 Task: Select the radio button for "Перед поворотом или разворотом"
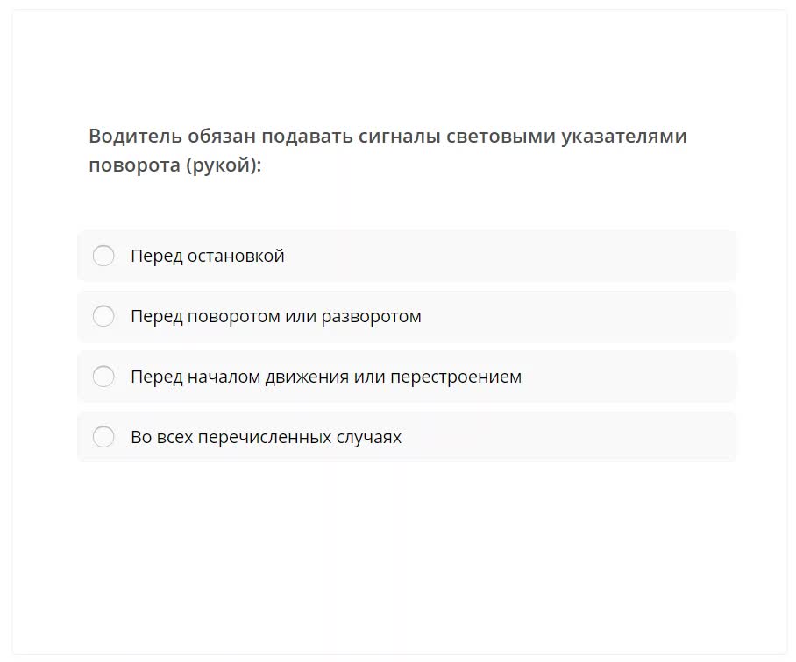pyautogui.click(x=103, y=316)
